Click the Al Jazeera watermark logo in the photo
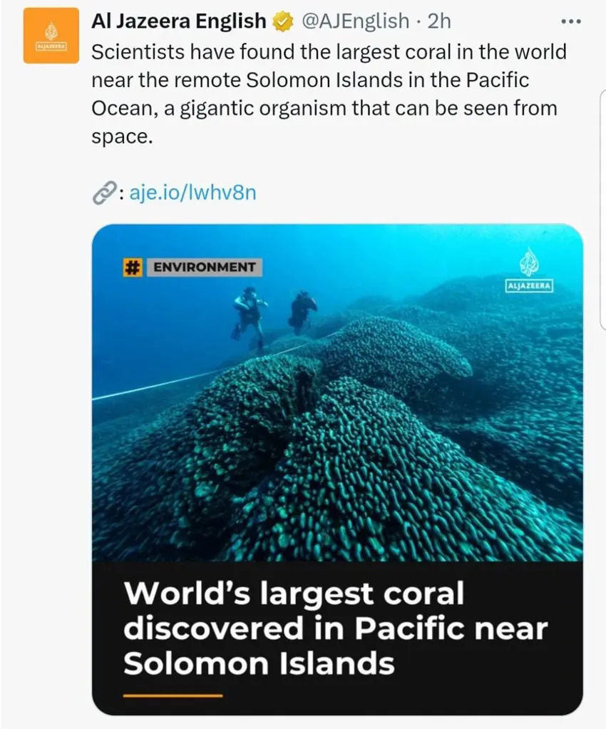The image size is (606, 729). click(x=530, y=271)
